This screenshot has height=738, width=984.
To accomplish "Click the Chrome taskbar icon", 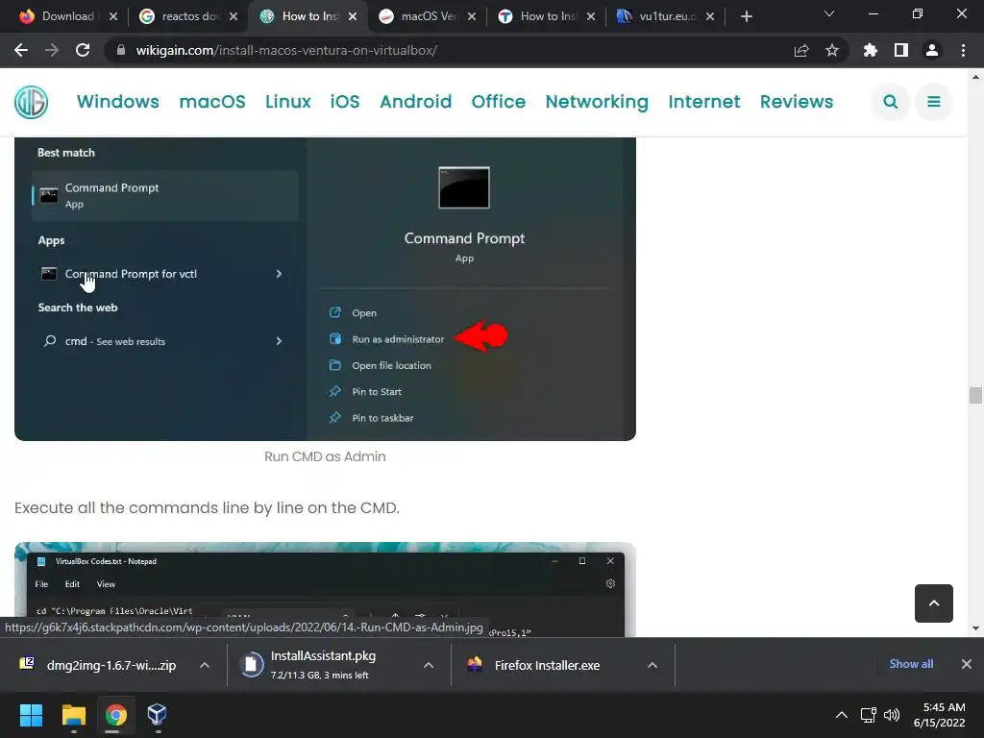I will [115, 715].
